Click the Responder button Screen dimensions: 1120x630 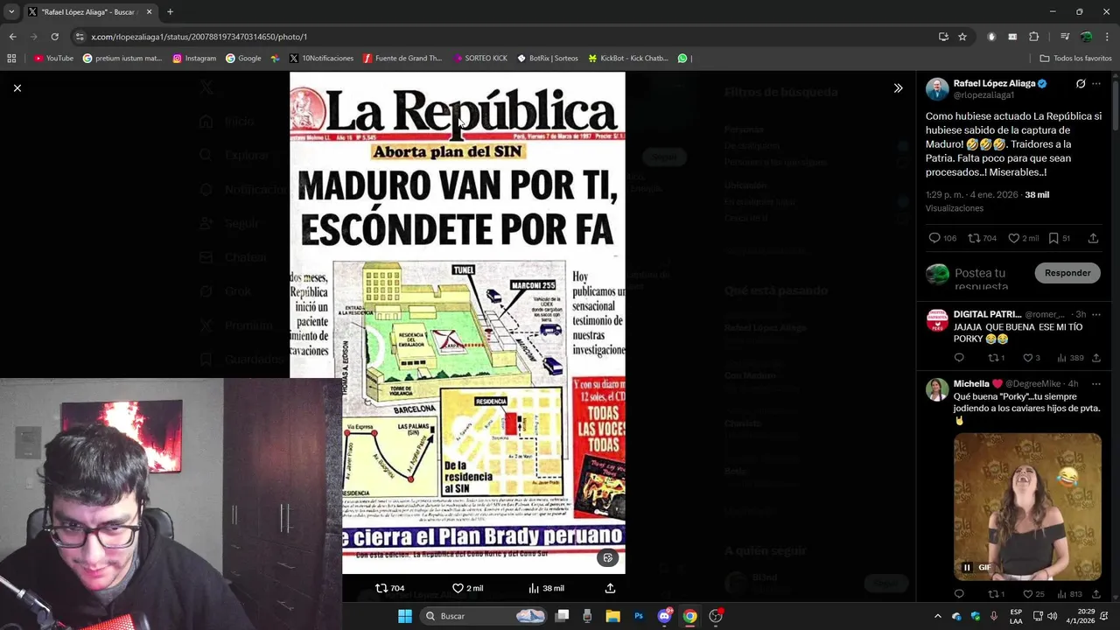(x=1067, y=273)
